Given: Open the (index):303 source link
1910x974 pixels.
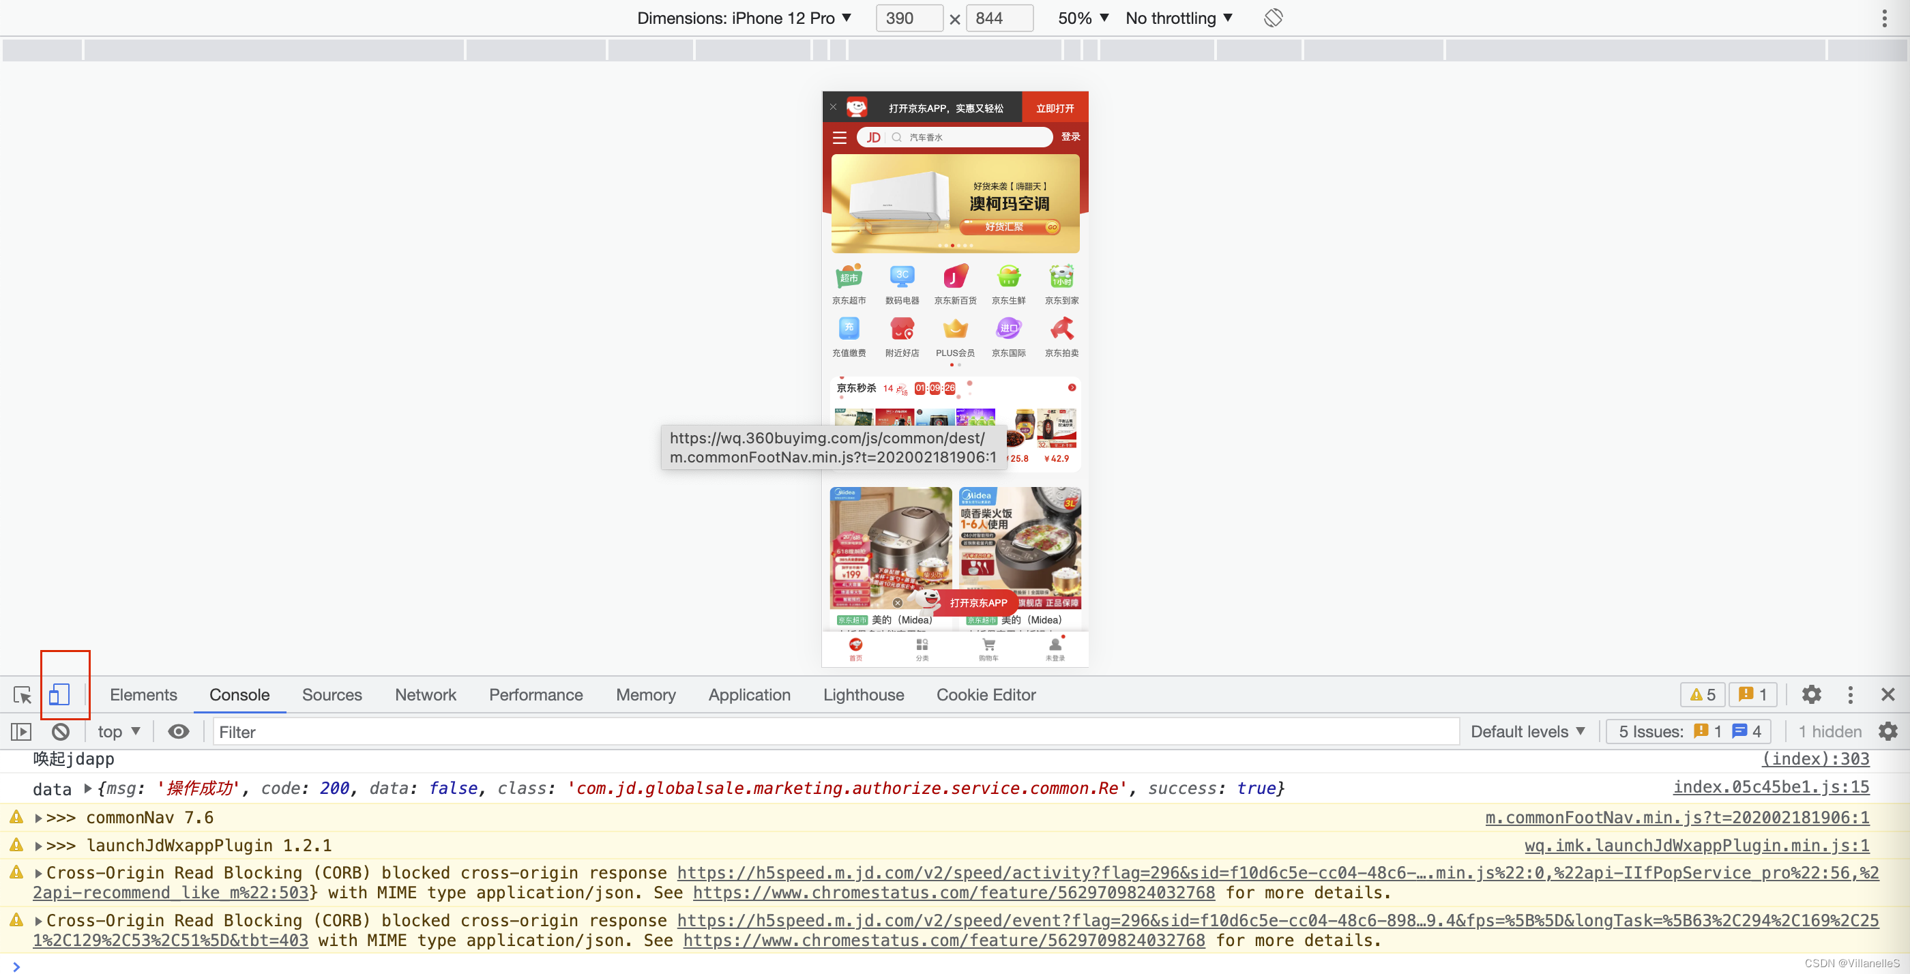Looking at the screenshot, I should click(x=1815, y=758).
